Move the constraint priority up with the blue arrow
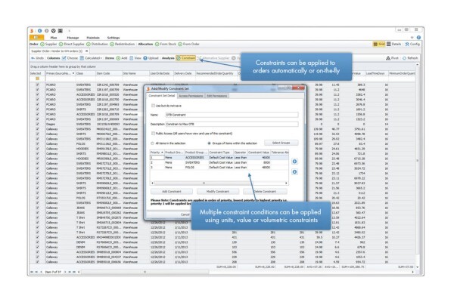 294,162
